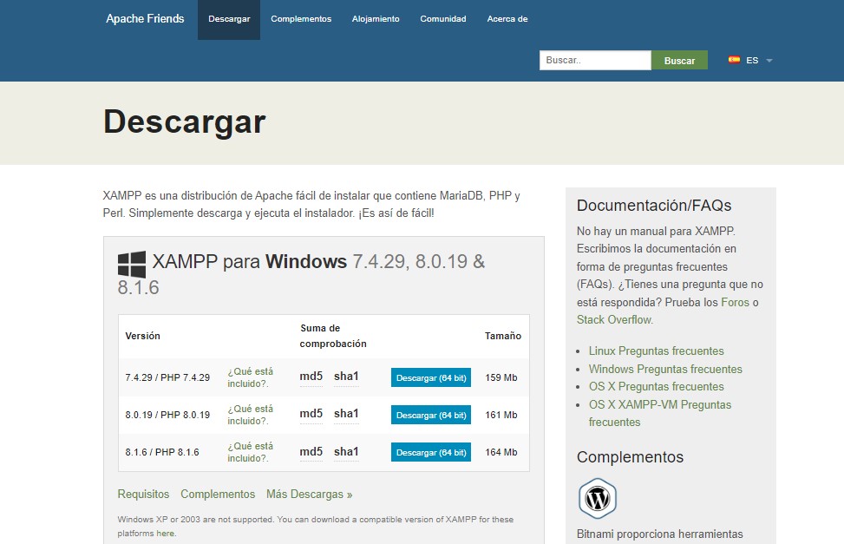The width and height of the screenshot is (844, 544).
Task: Click the WordPress icon under Complementos
Action: [597, 497]
